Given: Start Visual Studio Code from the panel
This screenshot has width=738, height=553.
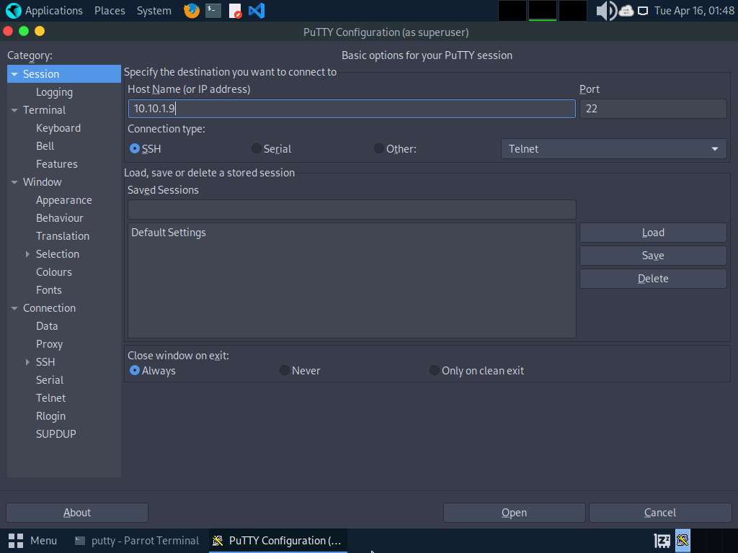Looking at the screenshot, I should point(257,10).
